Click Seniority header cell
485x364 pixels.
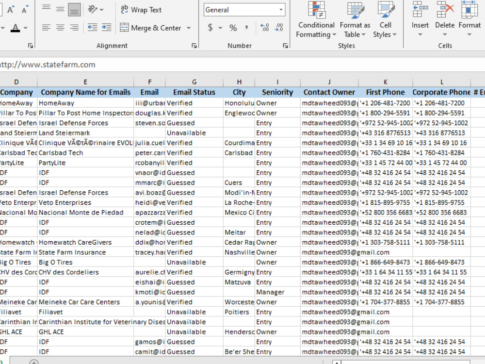point(277,92)
